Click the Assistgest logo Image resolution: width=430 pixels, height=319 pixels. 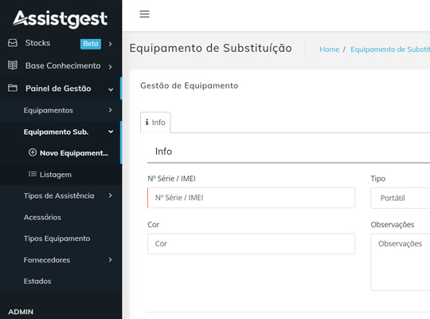tap(60, 19)
